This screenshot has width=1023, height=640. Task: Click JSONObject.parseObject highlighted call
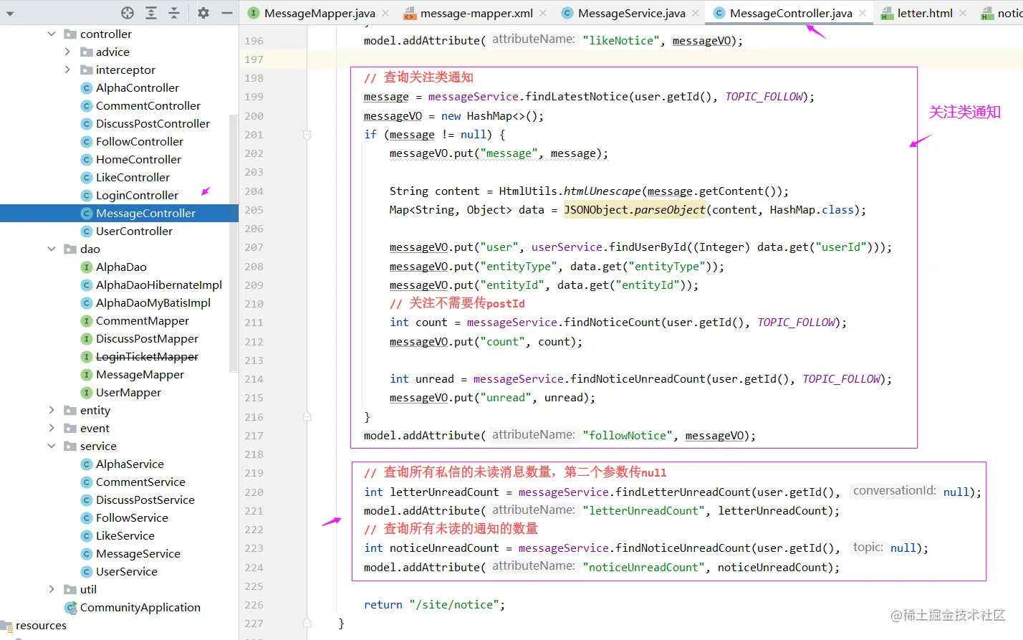(x=635, y=210)
